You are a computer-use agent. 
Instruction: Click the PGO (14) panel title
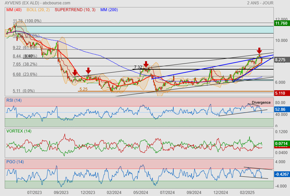coord(15,162)
